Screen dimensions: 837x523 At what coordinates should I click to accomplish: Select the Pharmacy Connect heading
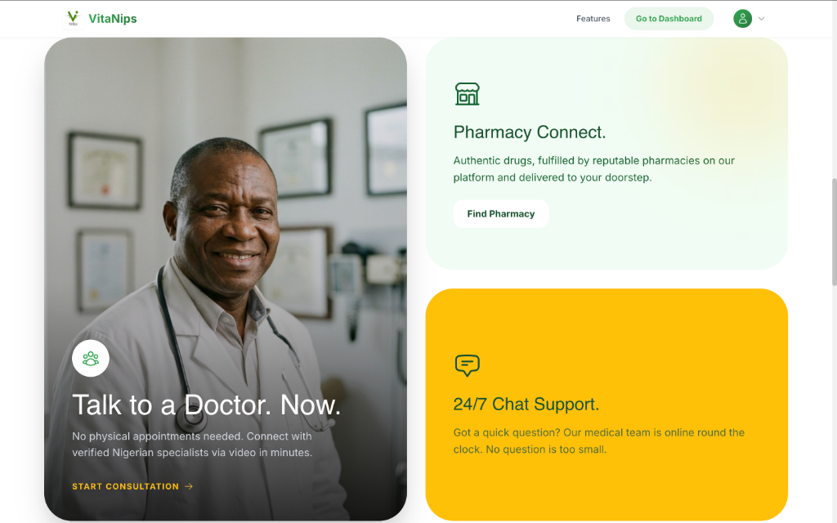coord(530,132)
